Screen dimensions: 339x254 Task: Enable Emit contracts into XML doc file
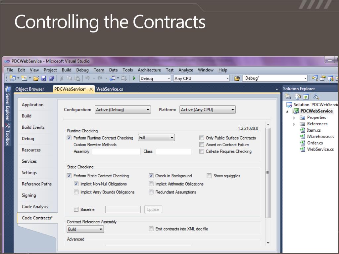151,229
